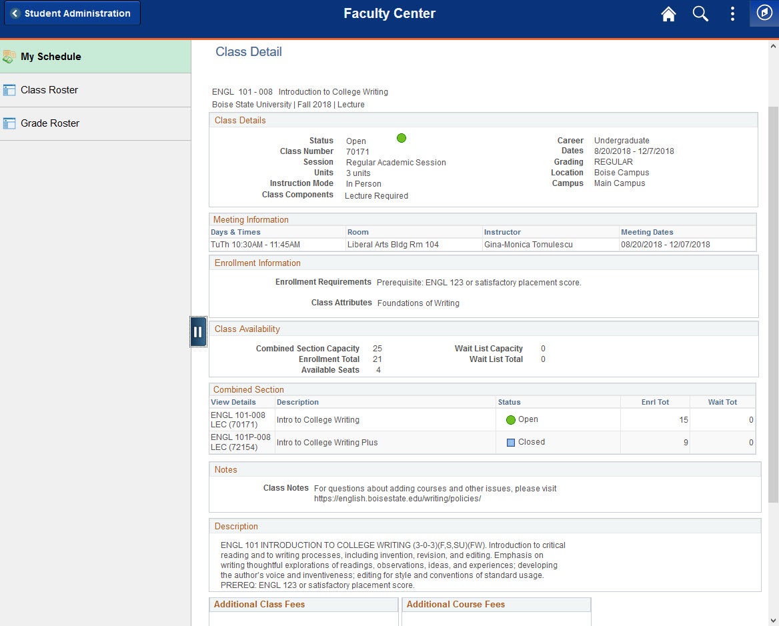Click the Available Seats value 4
The height and width of the screenshot is (626, 779).
[x=379, y=370]
